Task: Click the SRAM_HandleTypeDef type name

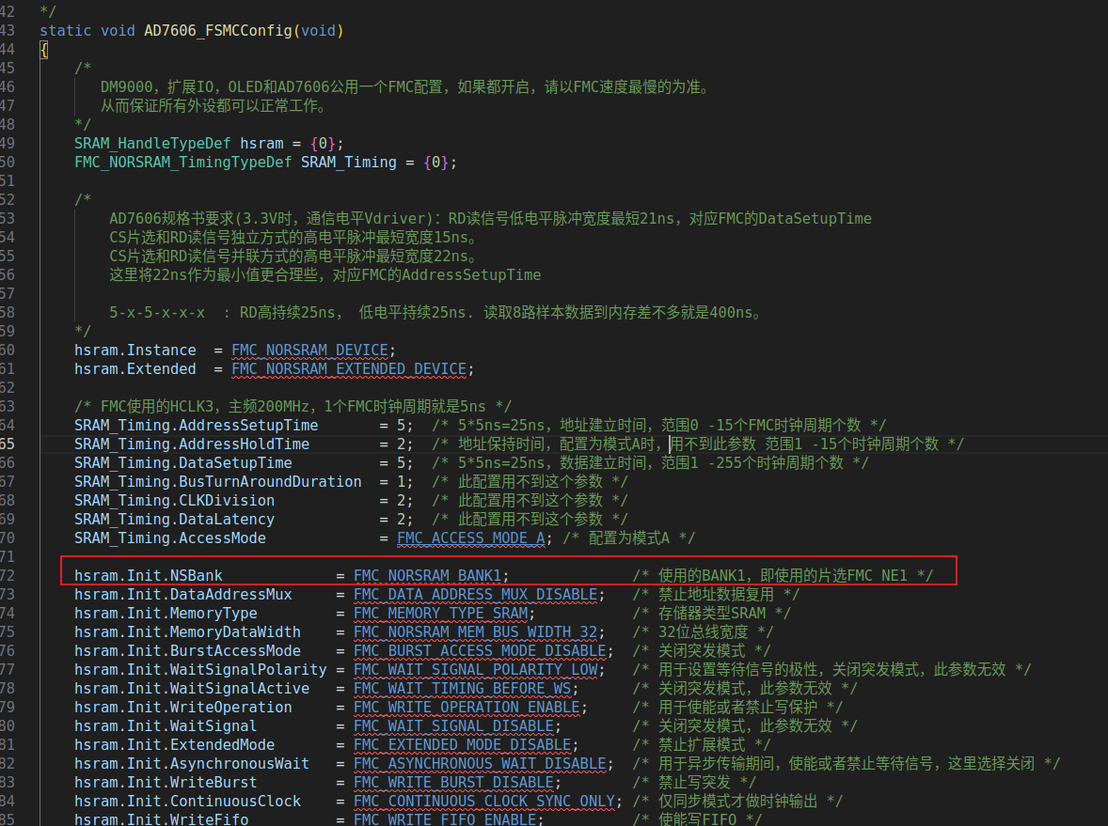Action: pos(152,144)
